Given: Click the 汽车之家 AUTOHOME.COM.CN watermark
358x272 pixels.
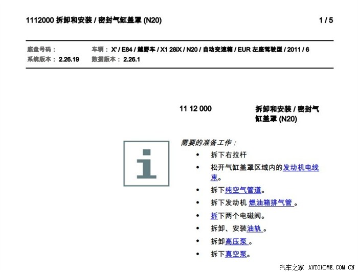Looking at the screenshot, I should click(x=317, y=267).
